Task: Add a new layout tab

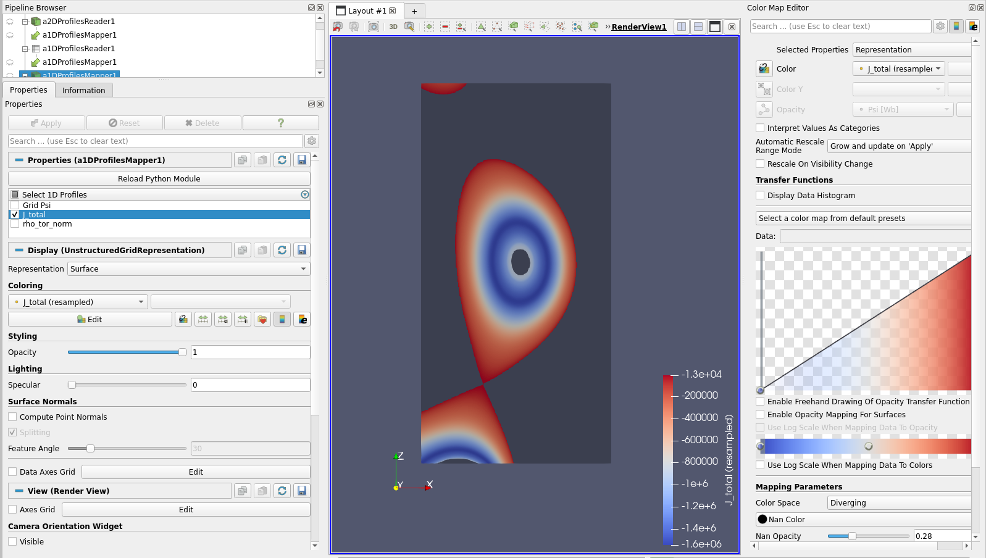Action: pyautogui.click(x=414, y=11)
